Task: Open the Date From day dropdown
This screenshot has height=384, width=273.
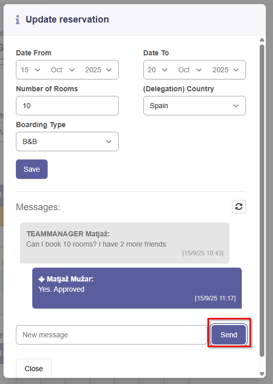Action: pyautogui.click(x=30, y=70)
